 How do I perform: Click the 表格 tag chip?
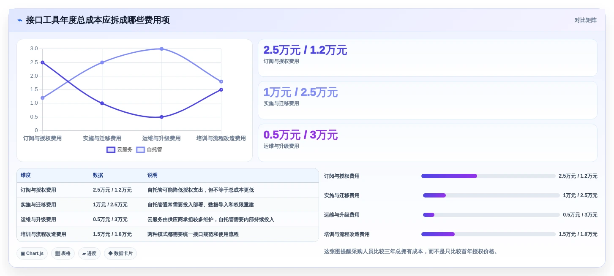63,254
